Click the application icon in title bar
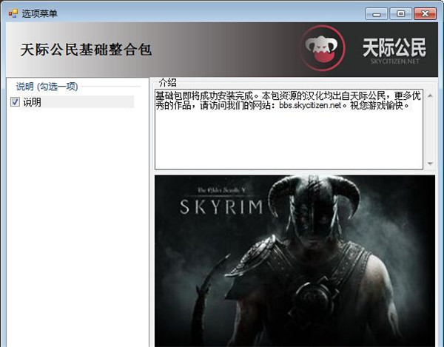 pyautogui.click(x=13, y=13)
